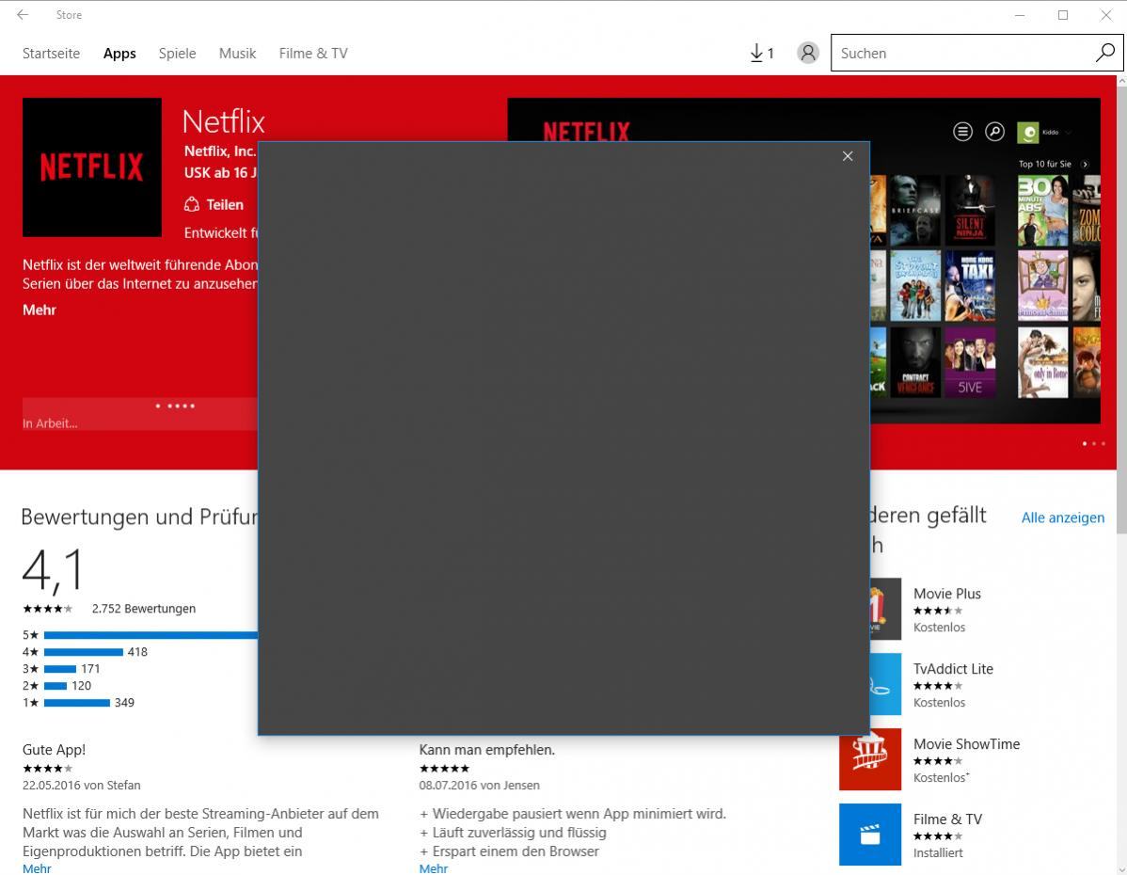The image size is (1127, 875).
Task: Go back with the Store arrow
Action: pos(23,14)
